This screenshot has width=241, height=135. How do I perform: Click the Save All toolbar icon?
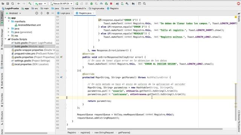[8, 3]
